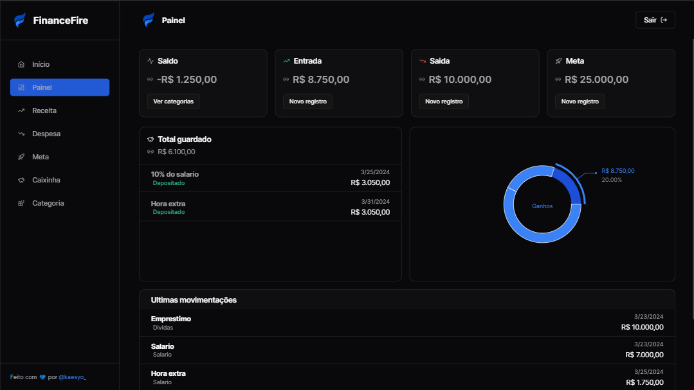Select the Emprestimo transaction row
694x390 pixels.
pos(406,323)
